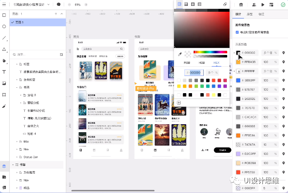Select the triangle polygon tool
The image size is (288, 193).
click(x=4, y=49)
